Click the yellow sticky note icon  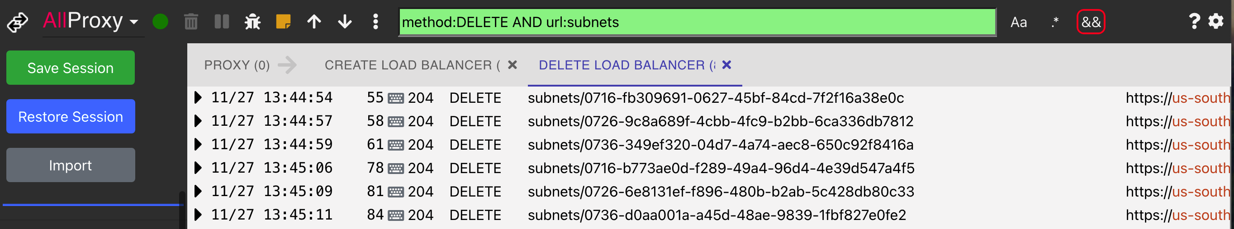pos(283,22)
